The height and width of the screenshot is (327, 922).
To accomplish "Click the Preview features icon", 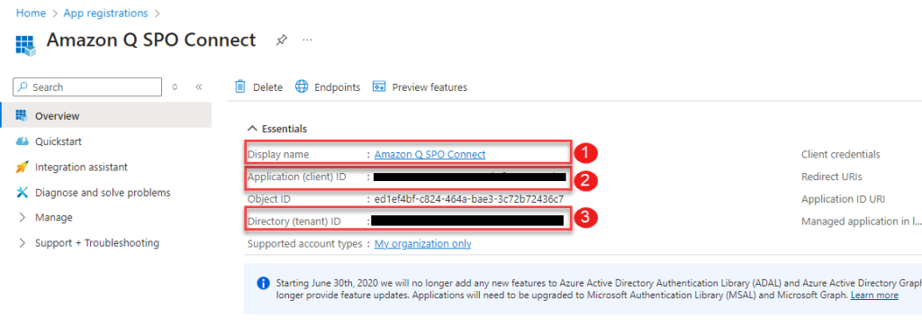I will [379, 86].
